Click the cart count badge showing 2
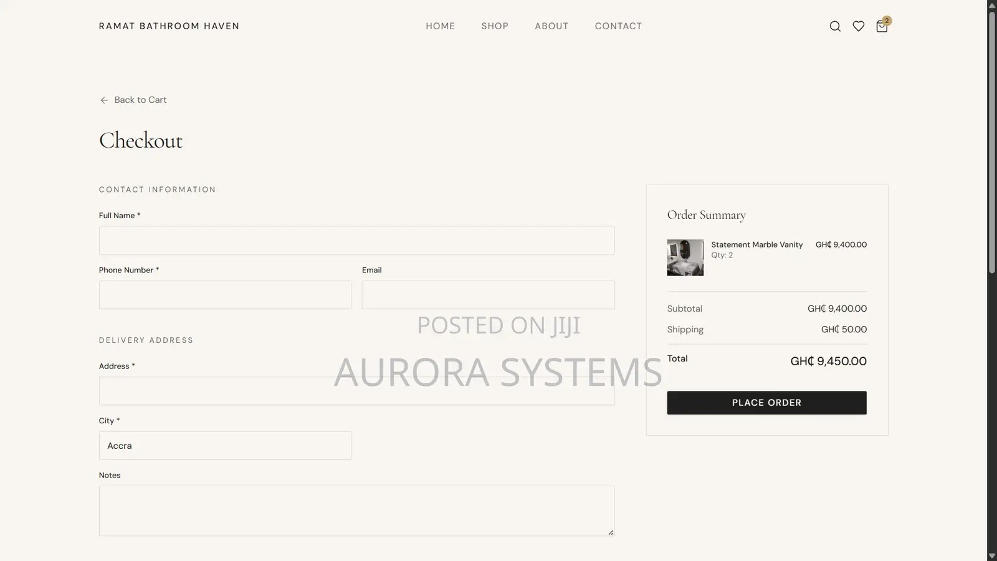This screenshot has height=561, width=997. point(887,21)
